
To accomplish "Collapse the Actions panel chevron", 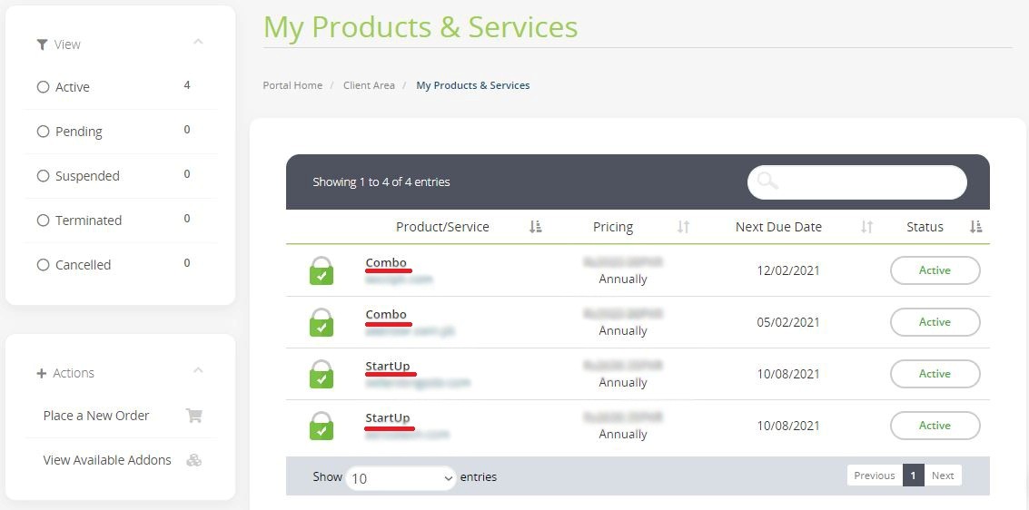I will 198,371.
